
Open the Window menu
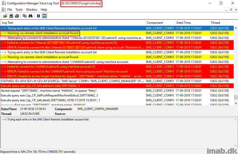[32, 10]
